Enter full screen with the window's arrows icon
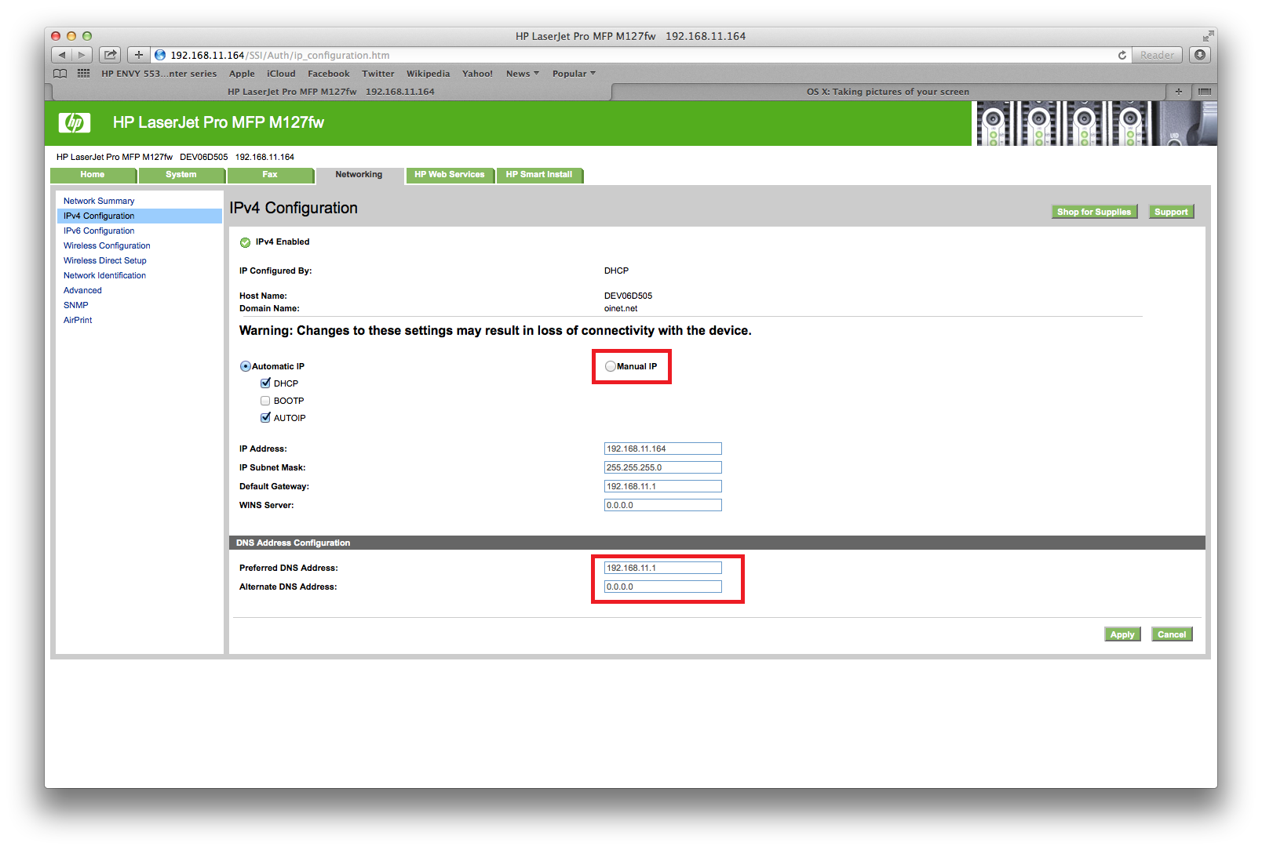The image size is (1262, 850). [x=1208, y=36]
